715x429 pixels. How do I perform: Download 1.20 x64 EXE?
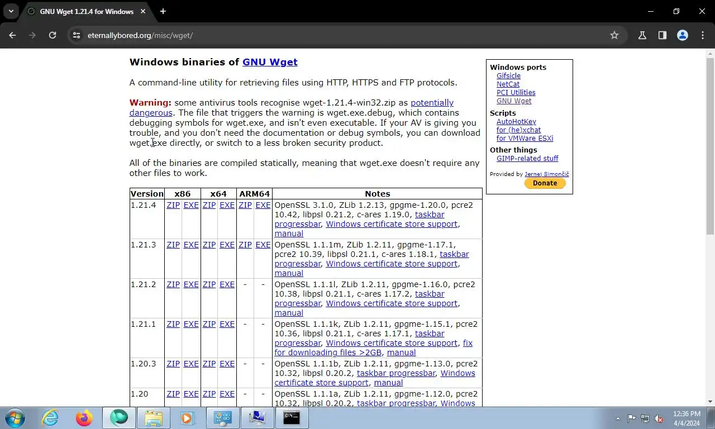[x=227, y=394]
